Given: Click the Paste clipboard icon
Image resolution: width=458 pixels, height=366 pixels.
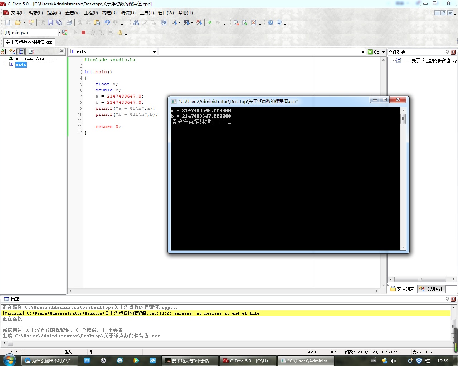Looking at the screenshot, I should pyautogui.click(x=97, y=23).
